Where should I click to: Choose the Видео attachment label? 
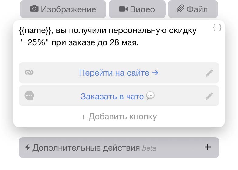tap(142, 9)
